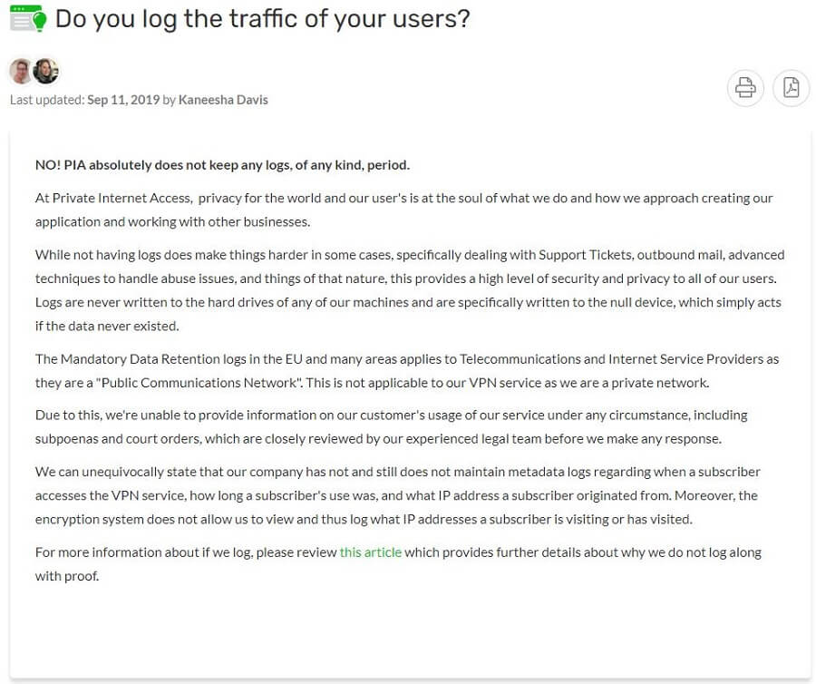Click the paragraph starting 'Due to this'
The image size is (816, 684).
tap(391, 427)
